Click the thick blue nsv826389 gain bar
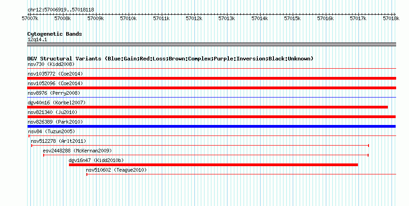409x206 pixels. [211, 126]
